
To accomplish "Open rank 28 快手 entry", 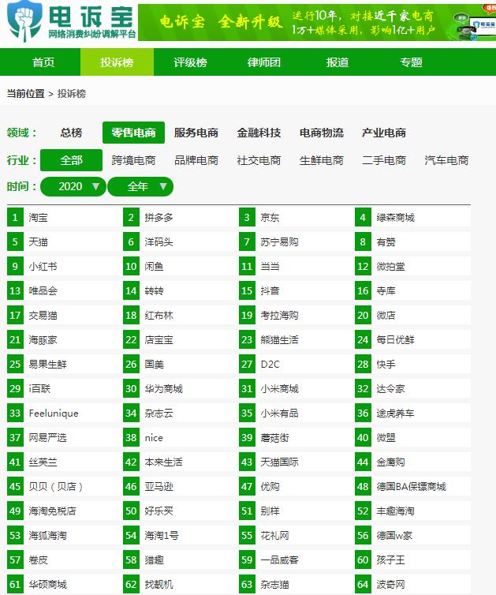I will point(413,365).
